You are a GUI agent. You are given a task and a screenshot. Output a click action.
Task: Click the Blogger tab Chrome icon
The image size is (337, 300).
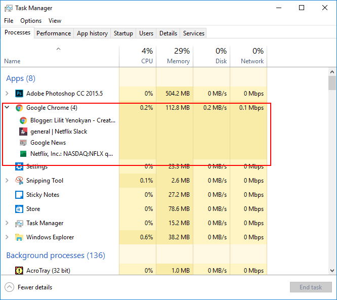pos(23,120)
